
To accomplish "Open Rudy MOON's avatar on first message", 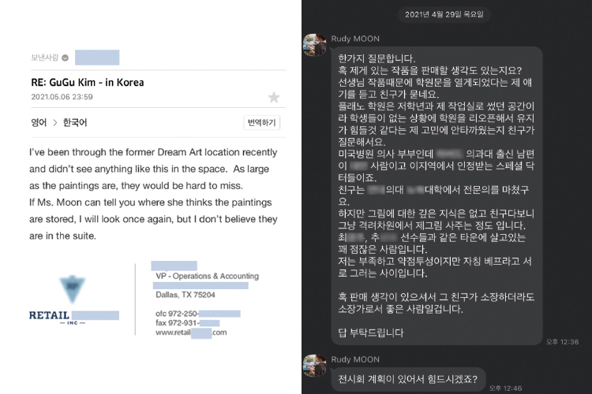I will (x=314, y=45).
